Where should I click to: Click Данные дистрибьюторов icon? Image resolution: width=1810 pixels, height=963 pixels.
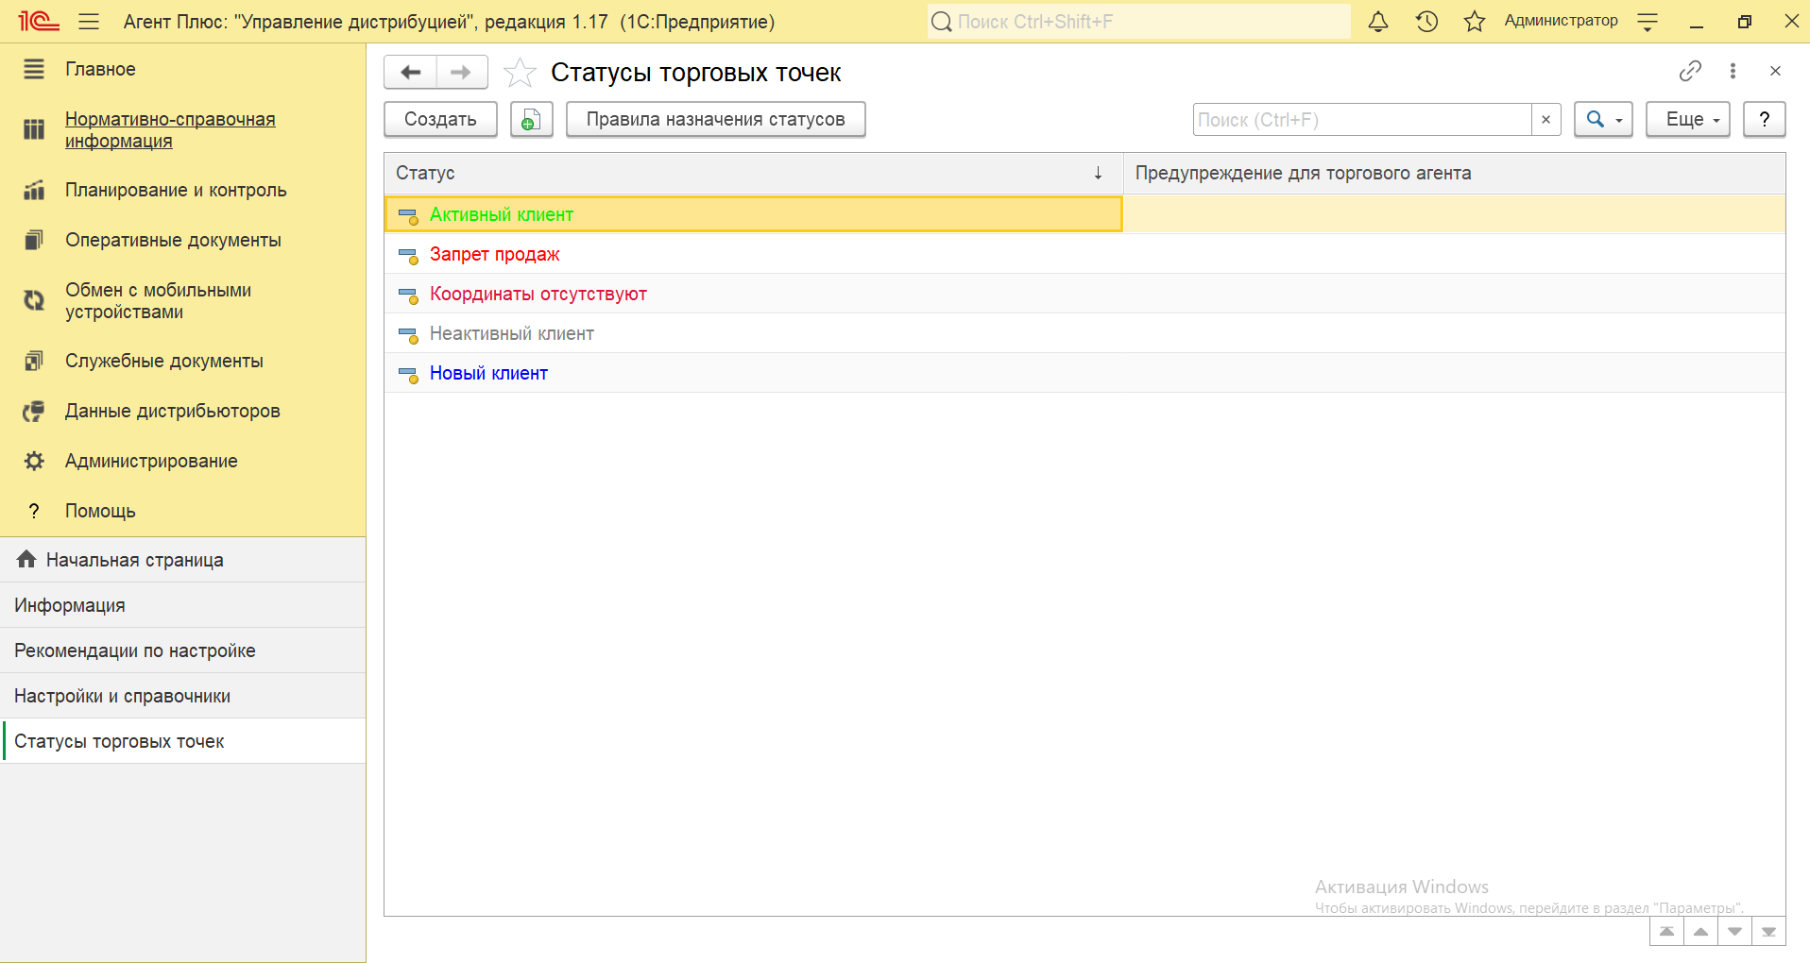(34, 411)
